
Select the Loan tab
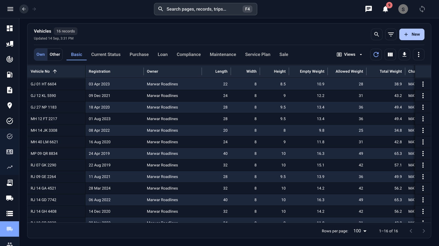click(163, 54)
